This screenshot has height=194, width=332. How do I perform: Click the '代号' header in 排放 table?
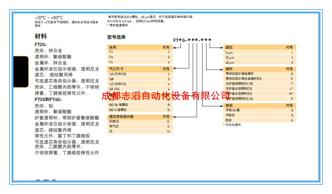pyautogui.click(x=289, y=105)
